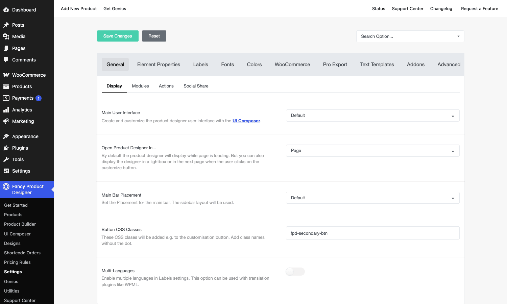Viewport: 507px width, 304px height.
Task: Switch to the Colors tab
Action: (254, 65)
